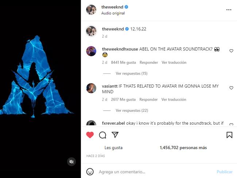
Task: Like theweekndhxouse's comment heart
Action: click(231, 51)
